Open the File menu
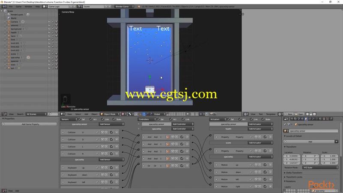 click(x=11, y=6)
